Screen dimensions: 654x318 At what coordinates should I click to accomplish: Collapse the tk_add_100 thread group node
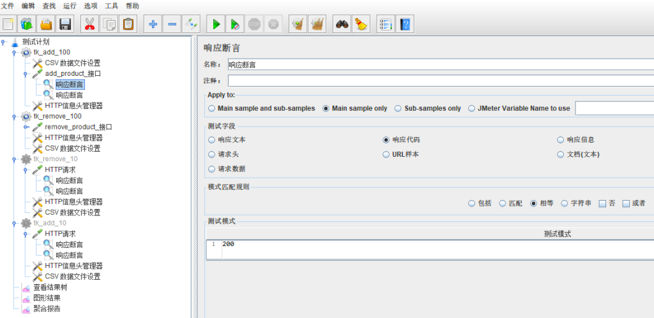point(14,52)
